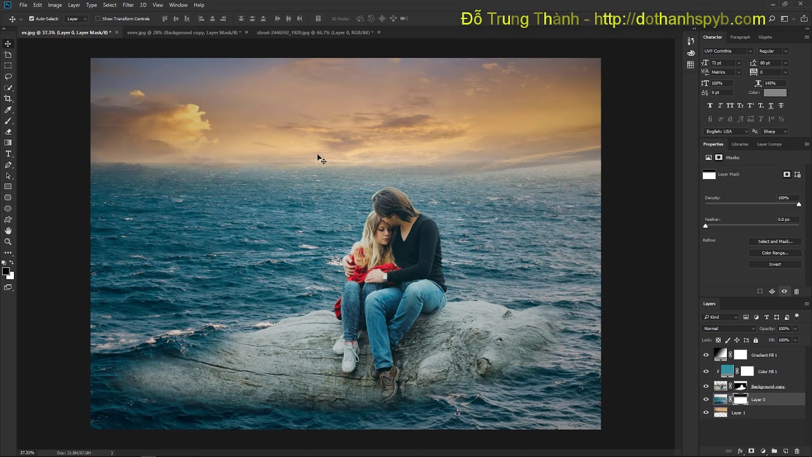The width and height of the screenshot is (812, 457).
Task: Uncheck the Auto-Select checkbox
Action: tap(32, 19)
